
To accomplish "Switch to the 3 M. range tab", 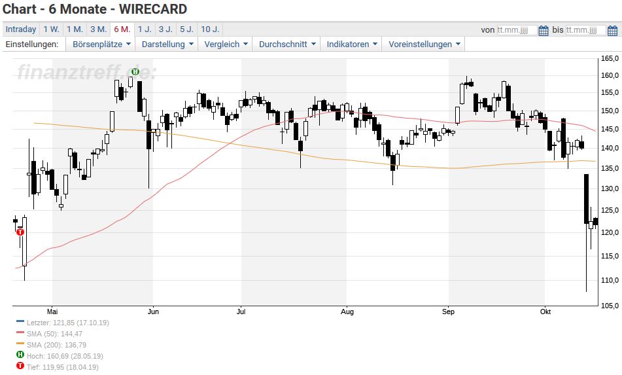I will [98, 29].
